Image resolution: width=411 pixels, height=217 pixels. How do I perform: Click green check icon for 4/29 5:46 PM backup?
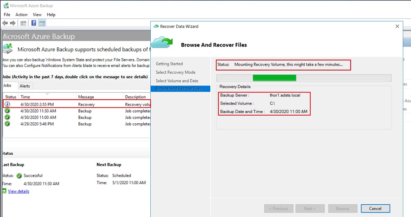point(7,124)
